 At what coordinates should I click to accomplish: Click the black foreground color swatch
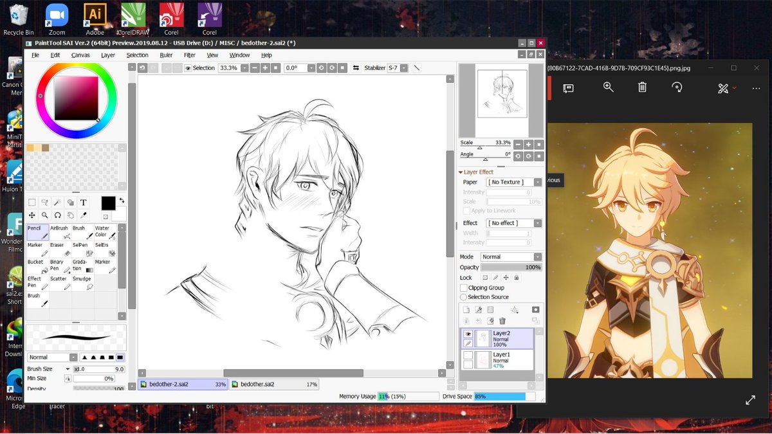pyautogui.click(x=108, y=203)
